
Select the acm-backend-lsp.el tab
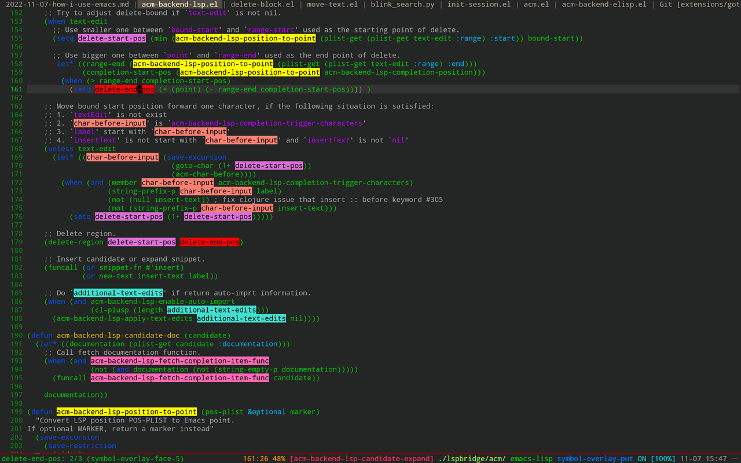pyautogui.click(x=180, y=5)
